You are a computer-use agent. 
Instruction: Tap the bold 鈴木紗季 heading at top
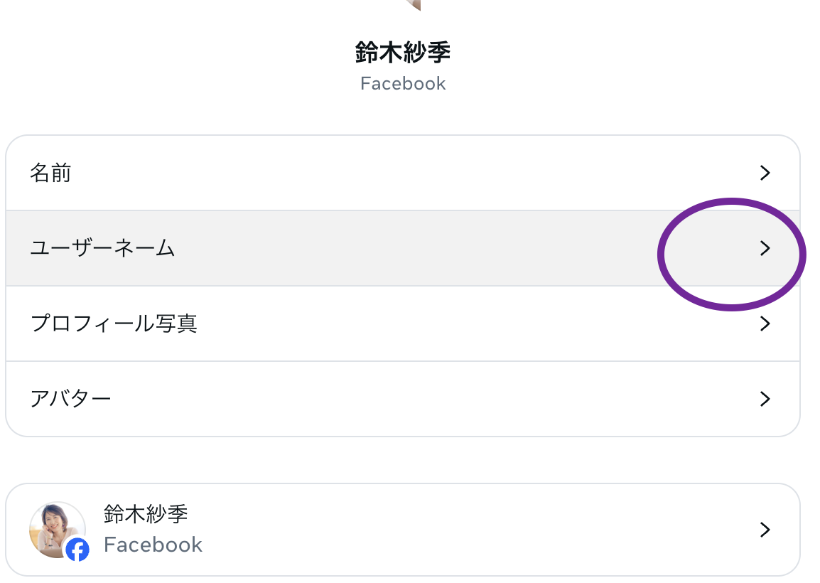pos(403,53)
